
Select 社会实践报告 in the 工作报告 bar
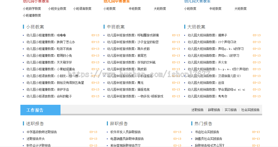pos(250,110)
